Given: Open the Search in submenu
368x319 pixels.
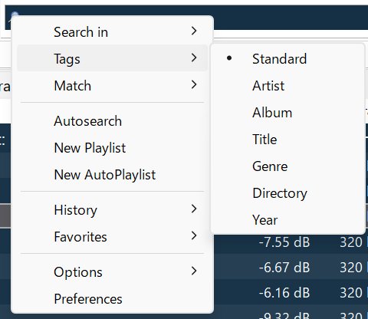Looking at the screenshot, I should coord(112,31).
